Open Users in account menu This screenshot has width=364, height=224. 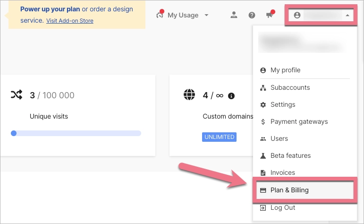[x=279, y=138]
